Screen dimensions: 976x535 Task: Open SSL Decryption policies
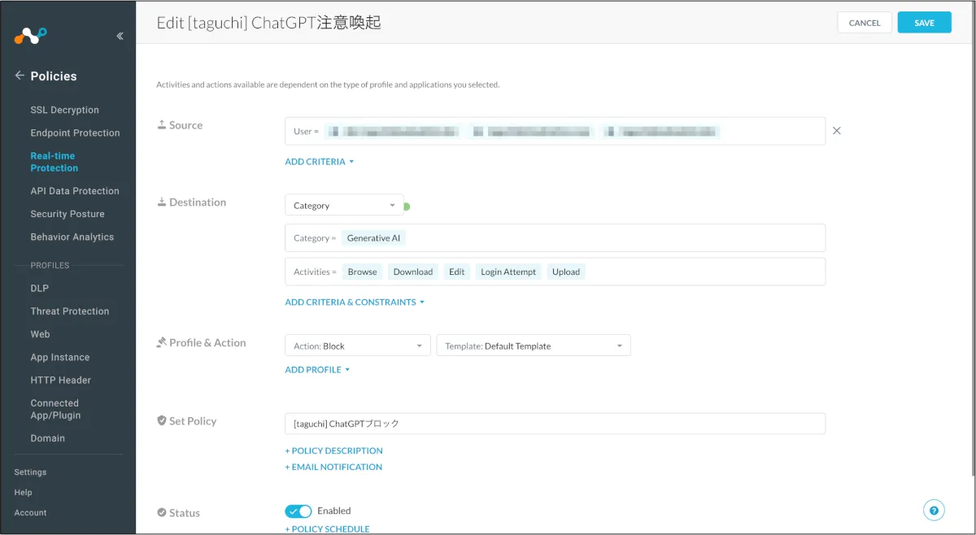tap(64, 110)
